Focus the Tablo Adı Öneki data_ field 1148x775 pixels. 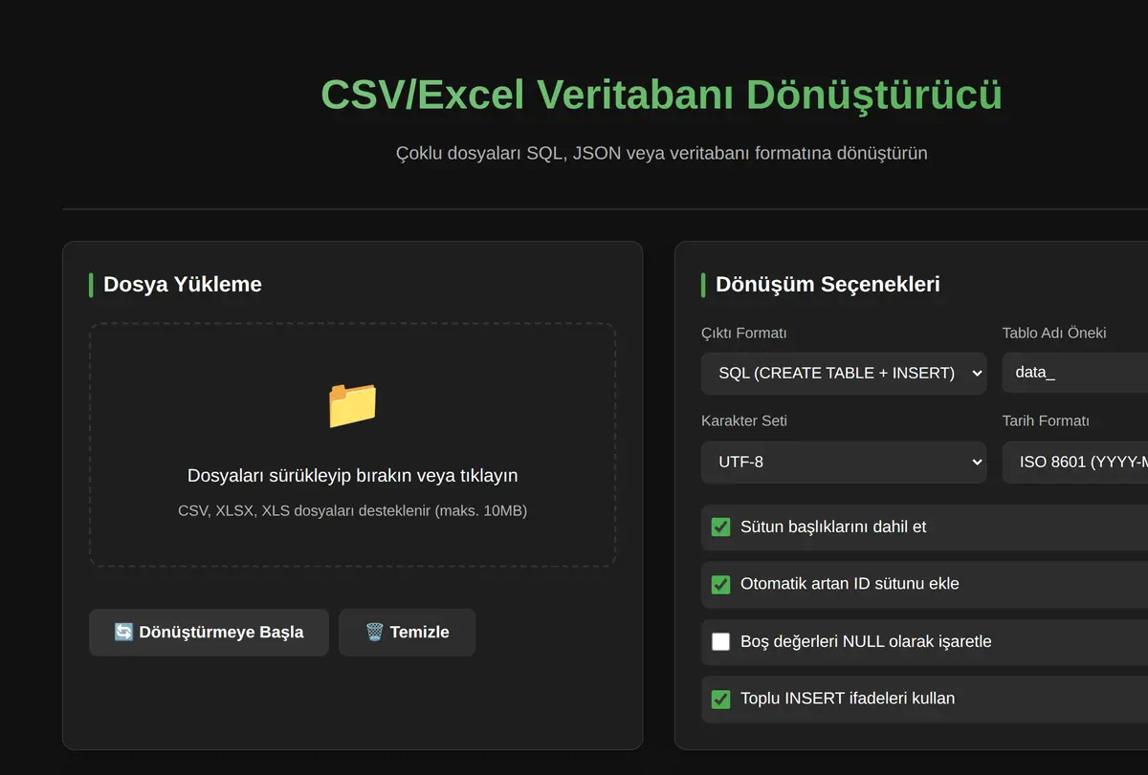pos(1075,373)
